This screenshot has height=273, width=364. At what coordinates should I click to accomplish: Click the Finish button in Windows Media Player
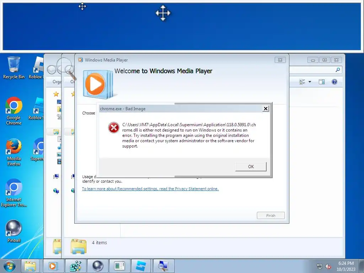(x=271, y=215)
